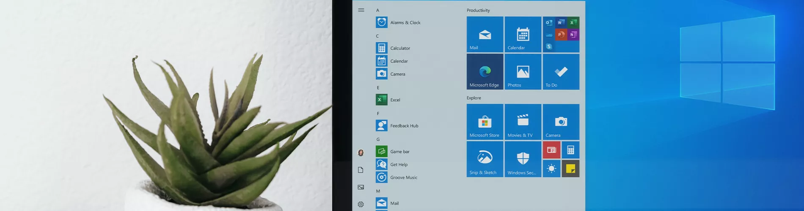Launch Excel from the app list
Viewport: 804px width, 211px height.
388,100
